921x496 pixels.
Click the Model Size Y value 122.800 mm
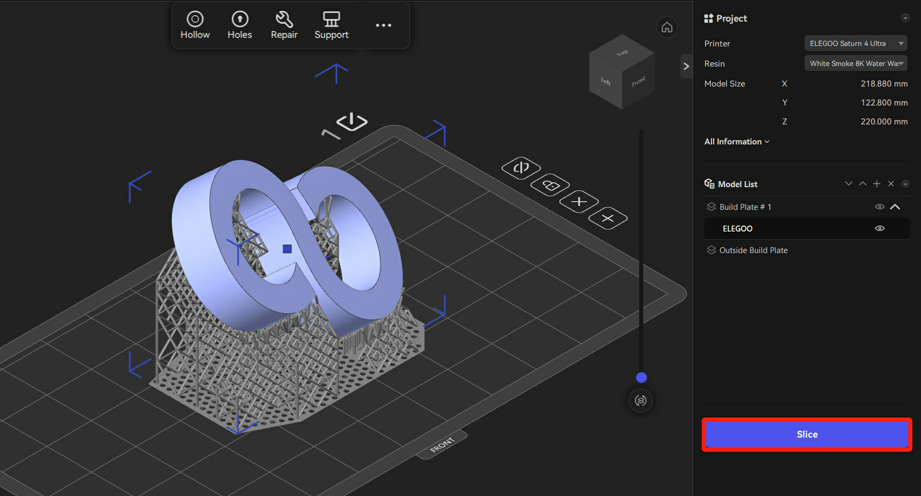tap(884, 103)
